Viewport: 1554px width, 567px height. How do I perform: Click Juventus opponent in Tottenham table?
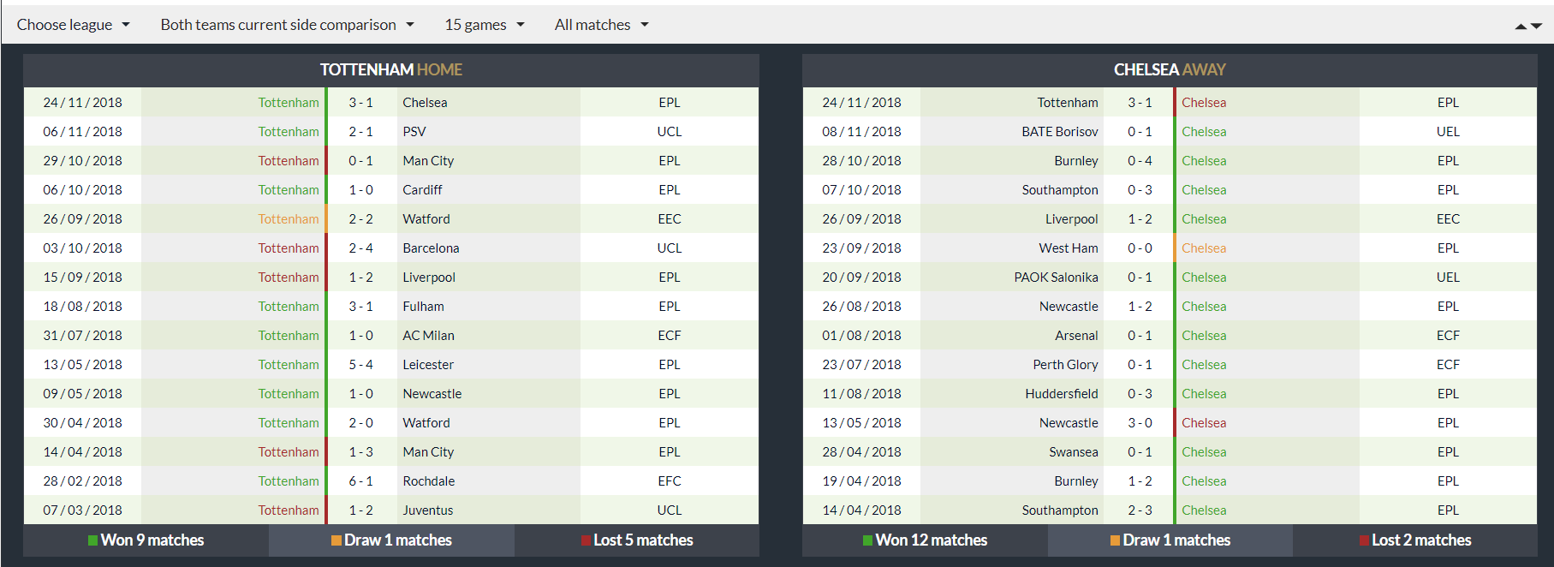(428, 510)
